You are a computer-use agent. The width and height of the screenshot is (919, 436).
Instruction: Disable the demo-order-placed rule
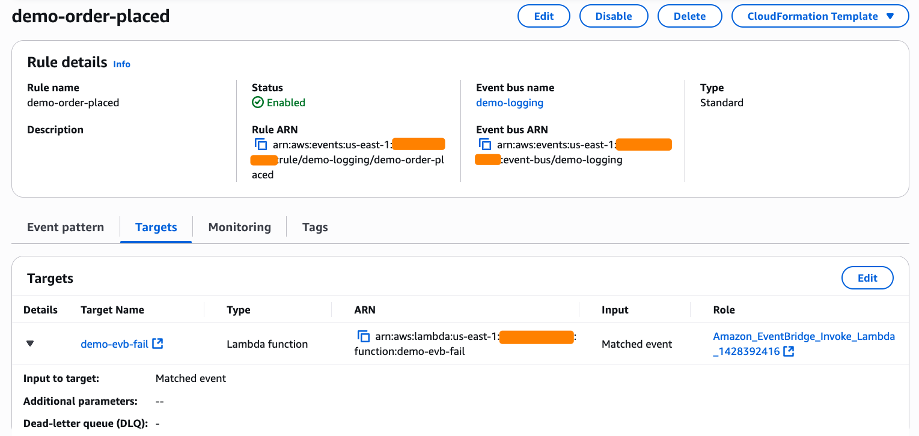(614, 16)
